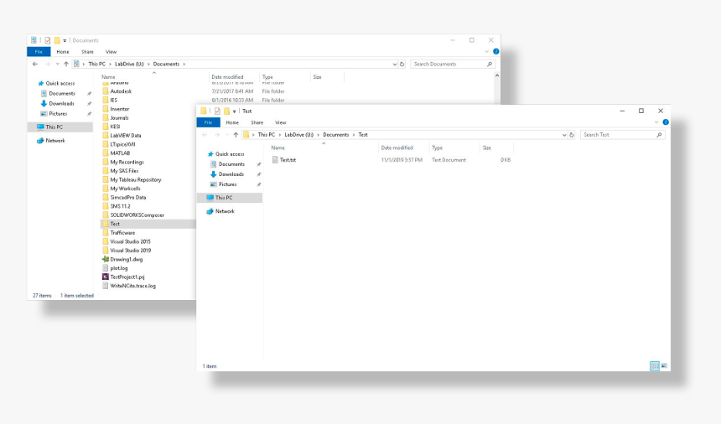Click Up arrow in Documents window
This screenshot has height=424, width=721.
point(66,65)
